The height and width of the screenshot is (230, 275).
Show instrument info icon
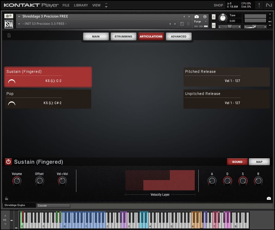point(205,17)
